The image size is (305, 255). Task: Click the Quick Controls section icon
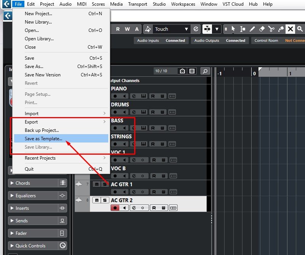(x=63, y=245)
